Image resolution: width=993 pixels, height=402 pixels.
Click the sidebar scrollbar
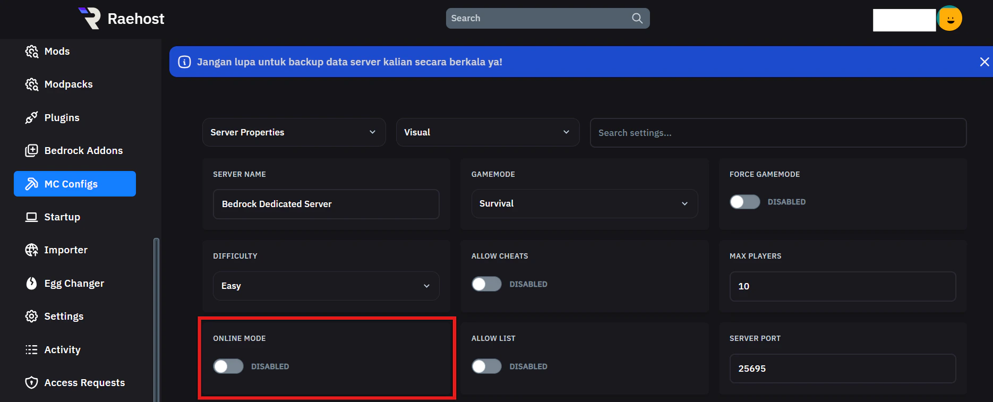click(x=156, y=320)
